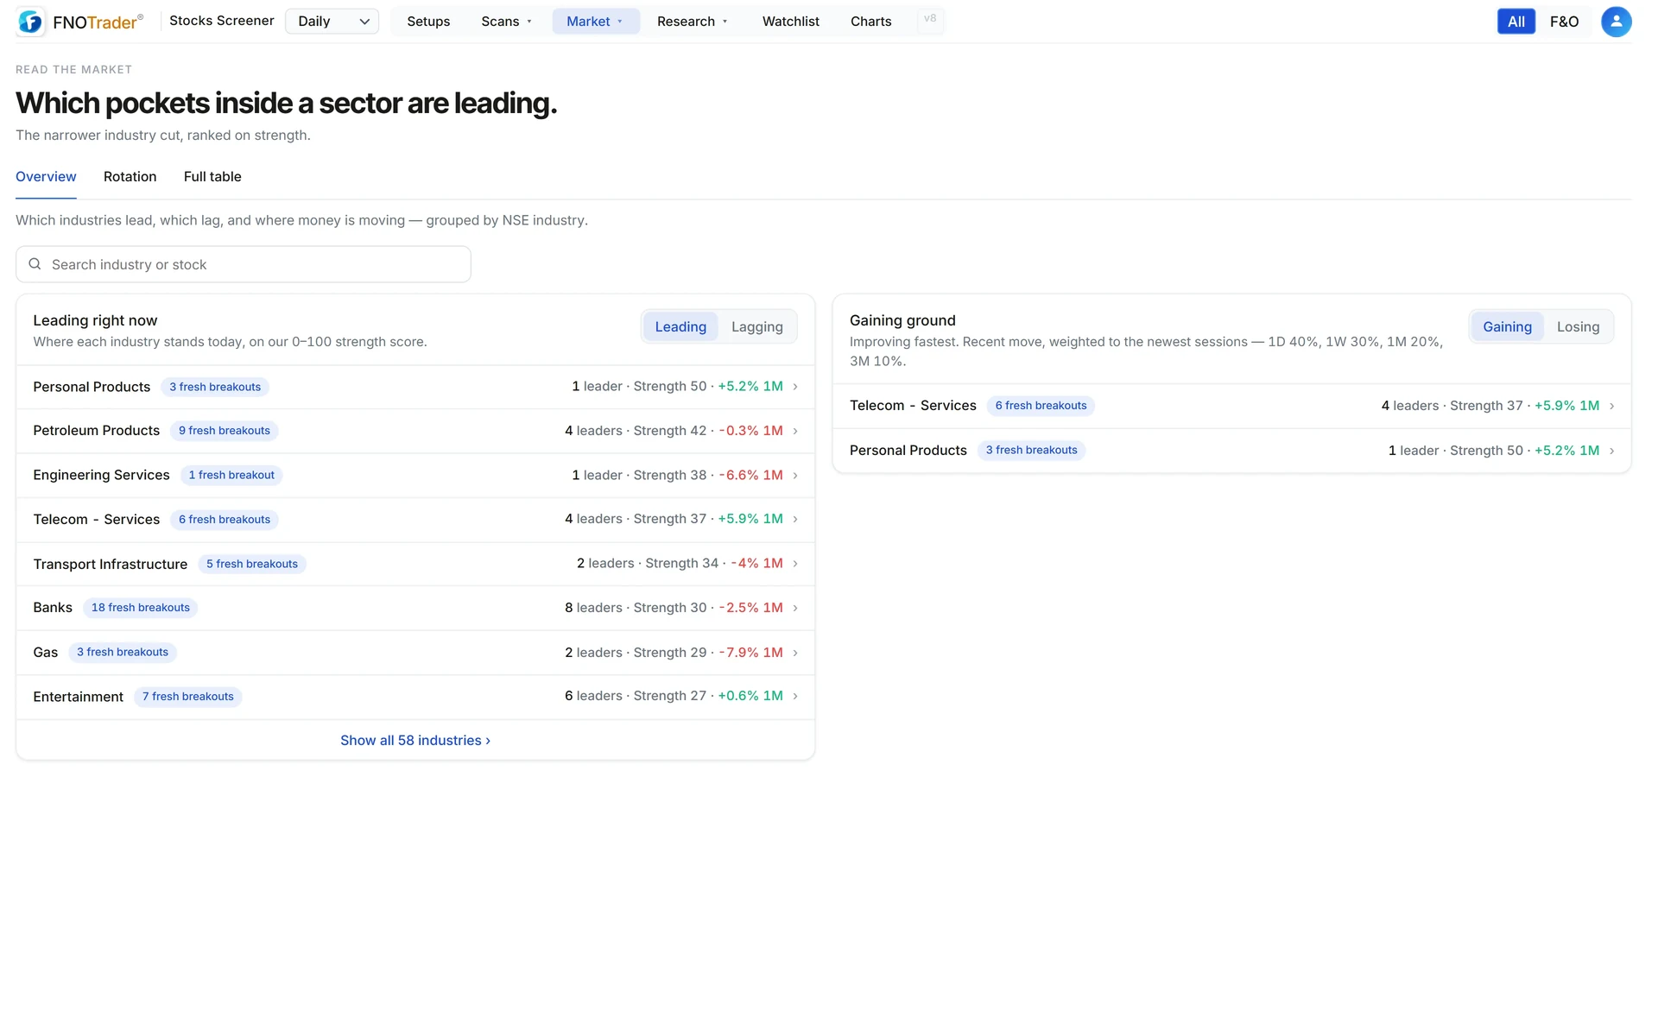The image size is (1658, 1036).
Task: Select the Leading toggle
Action: (x=680, y=326)
